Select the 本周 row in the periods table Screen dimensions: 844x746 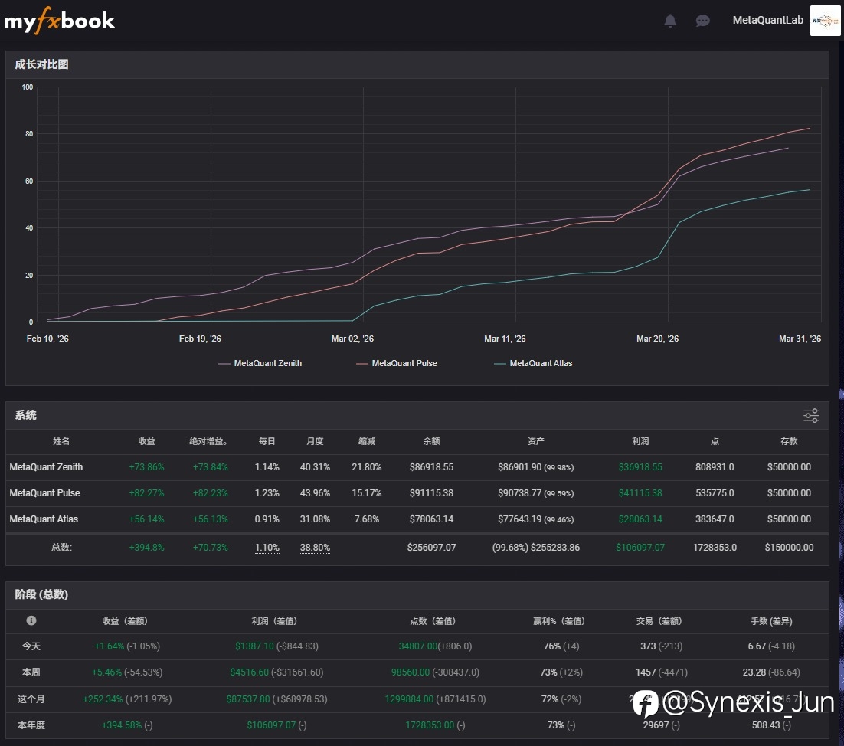31,672
